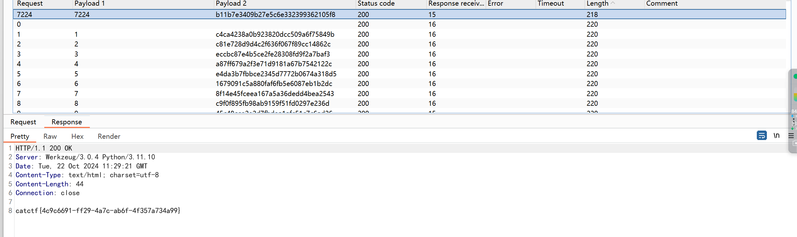Select the request 0 row with no payload
The width and height of the screenshot is (797, 237).
[x=399, y=24]
